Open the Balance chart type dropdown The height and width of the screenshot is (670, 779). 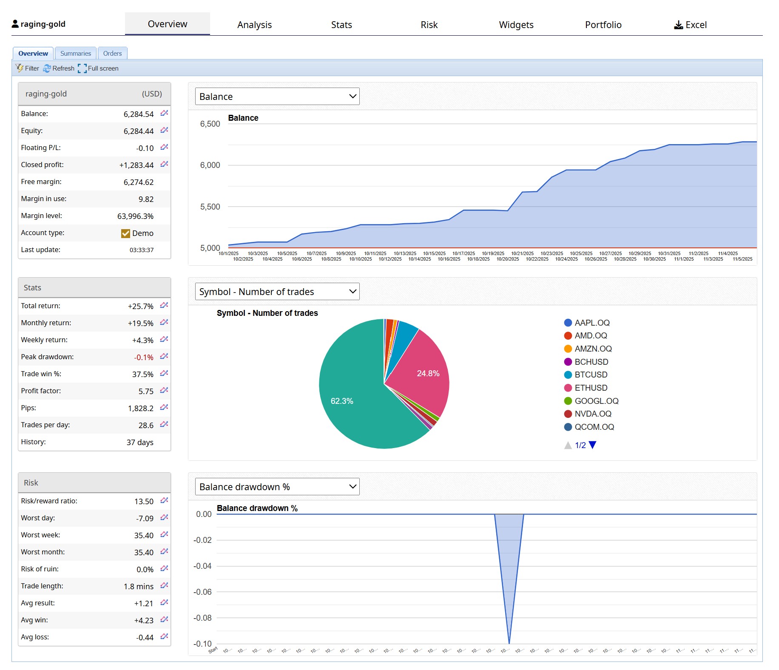(277, 97)
